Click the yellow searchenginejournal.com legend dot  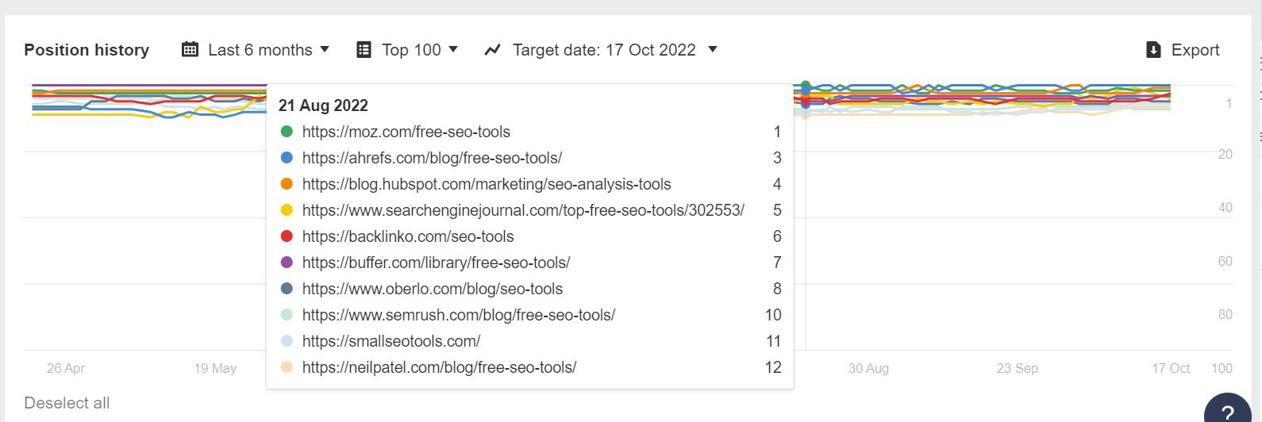[287, 210]
